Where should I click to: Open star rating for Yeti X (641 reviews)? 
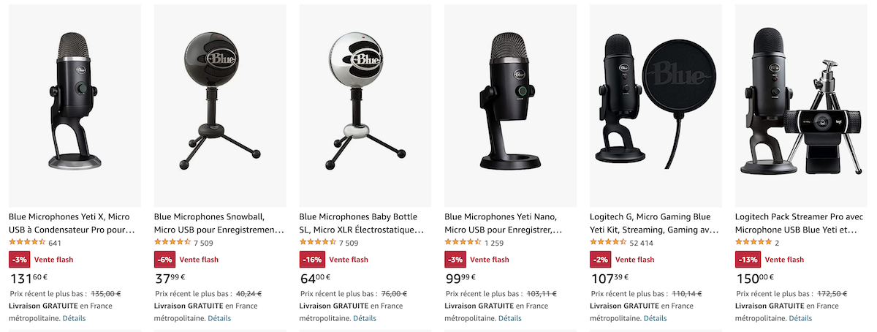click(x=27, y=243)
